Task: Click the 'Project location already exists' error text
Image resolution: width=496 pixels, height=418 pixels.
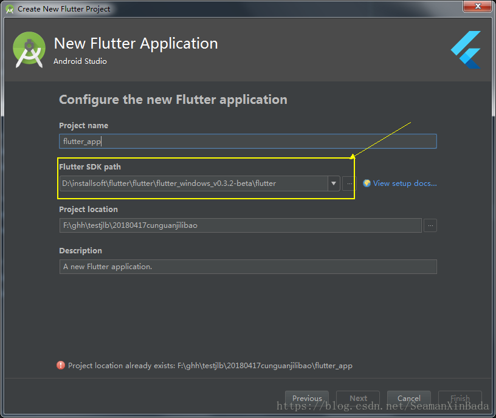Action: pyautogui.click(x=210, y=366)
